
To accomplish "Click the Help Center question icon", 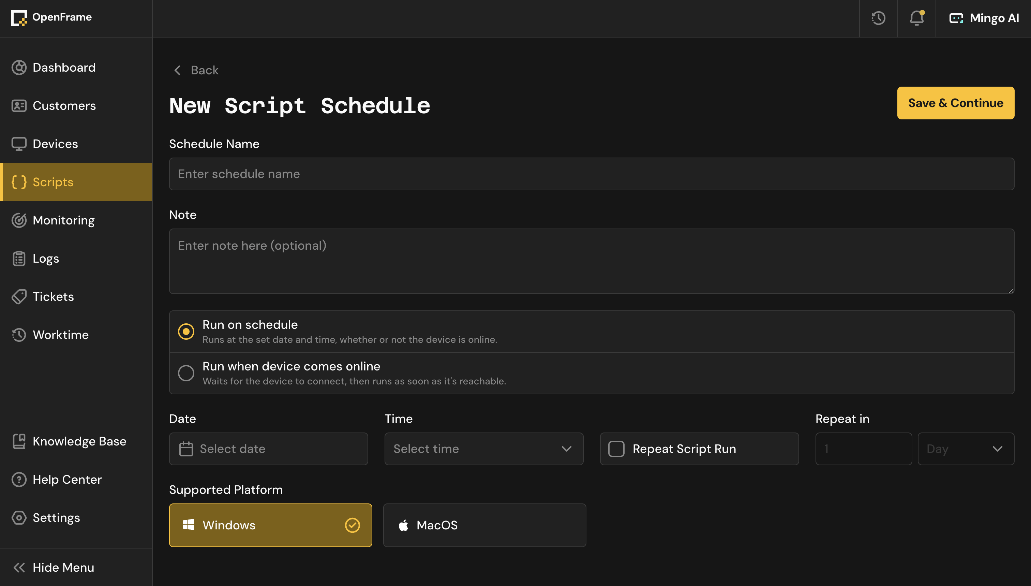I will pos(19,479).
